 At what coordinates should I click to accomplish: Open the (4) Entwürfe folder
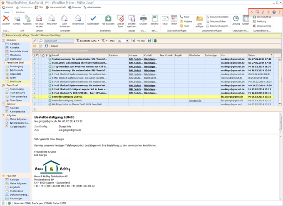tap(16, 70)
